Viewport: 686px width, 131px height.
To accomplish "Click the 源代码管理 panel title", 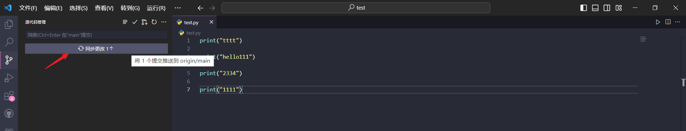I will click(35, 22).
